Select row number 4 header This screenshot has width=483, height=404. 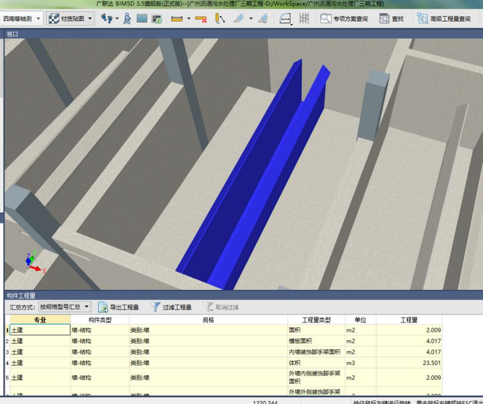point(7,363)
